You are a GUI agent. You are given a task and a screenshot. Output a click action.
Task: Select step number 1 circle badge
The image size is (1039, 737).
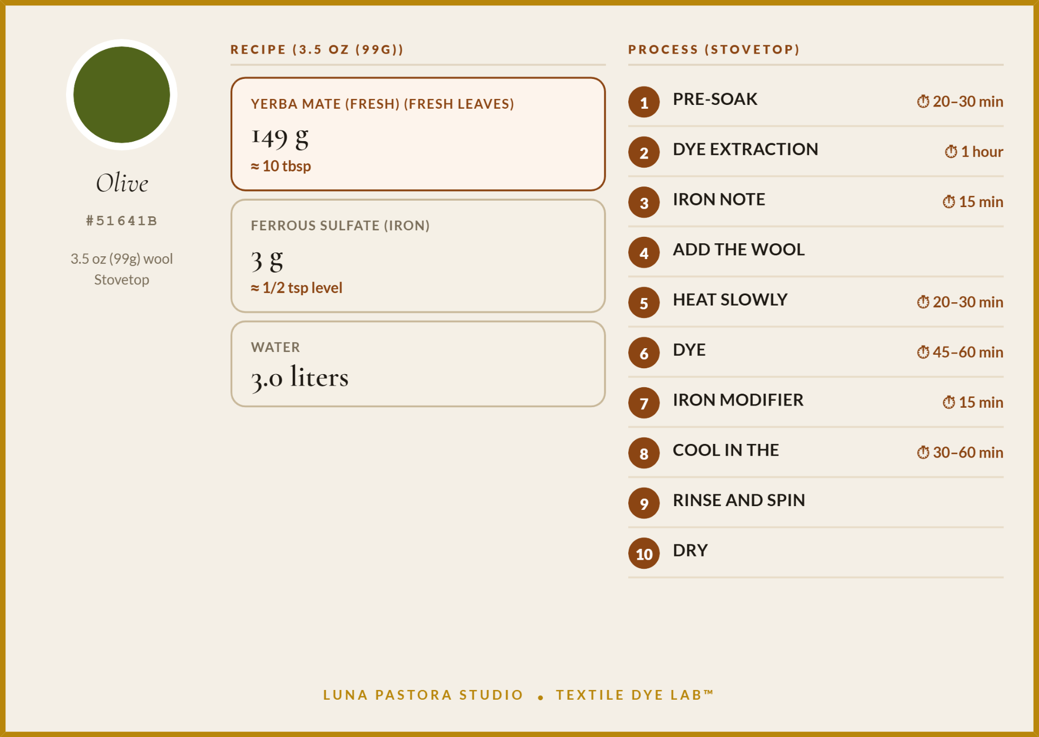coord(644,102)
